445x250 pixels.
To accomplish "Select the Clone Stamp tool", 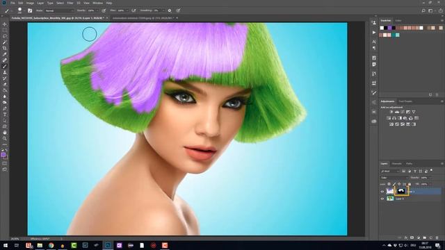I will pyautogui.click(x=5, y=72).
